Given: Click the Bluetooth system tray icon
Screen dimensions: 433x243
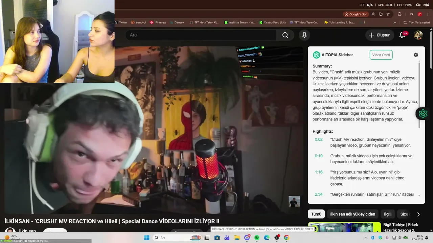Looking at the screenshot, I should tap(372, 238).
